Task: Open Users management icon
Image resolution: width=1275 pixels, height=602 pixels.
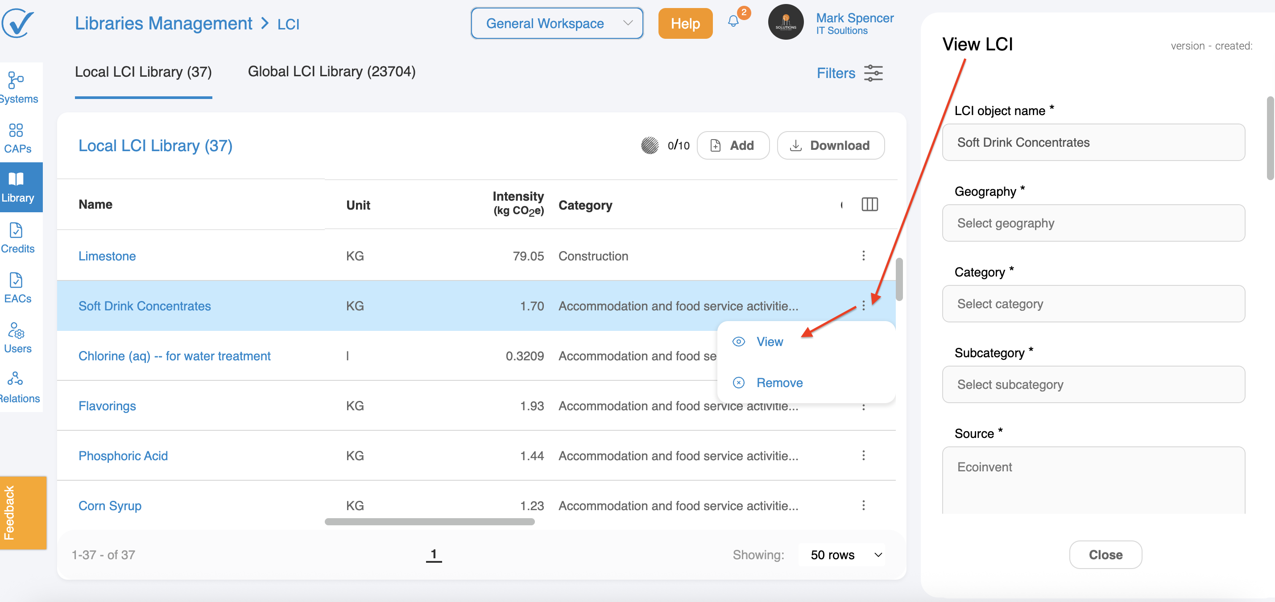Action: 17,338
